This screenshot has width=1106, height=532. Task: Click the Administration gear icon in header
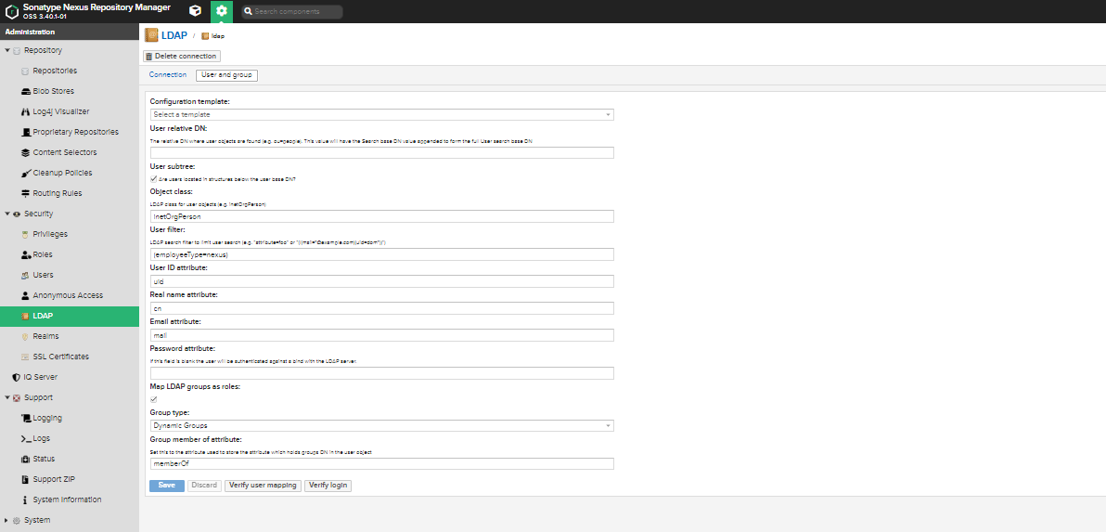[x=221, y=11]
